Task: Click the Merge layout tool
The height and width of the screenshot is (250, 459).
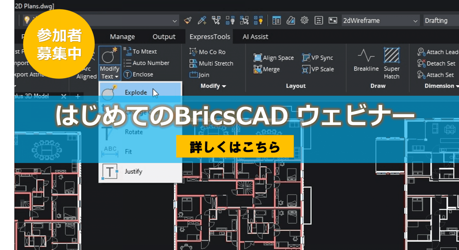Action: point(267,69)
